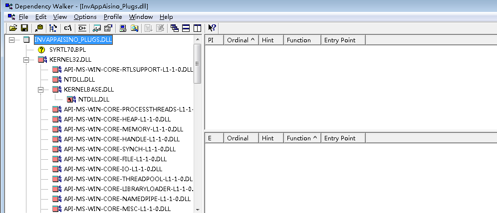Screen dimensions: 497x213
Task: Open the Options menu
Action: (x=85, y=17)
